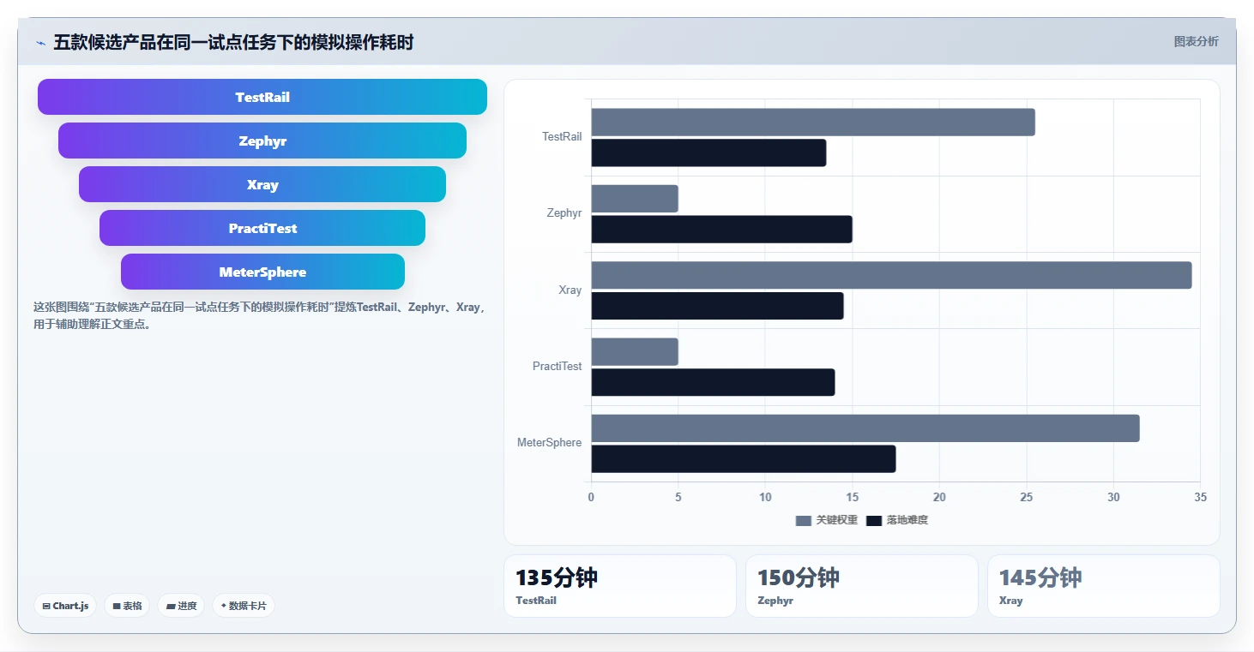This screenshot has height=652, width=1254.
Task: Open the 135分钟 TestRail data card
Action: pos(620,586)
